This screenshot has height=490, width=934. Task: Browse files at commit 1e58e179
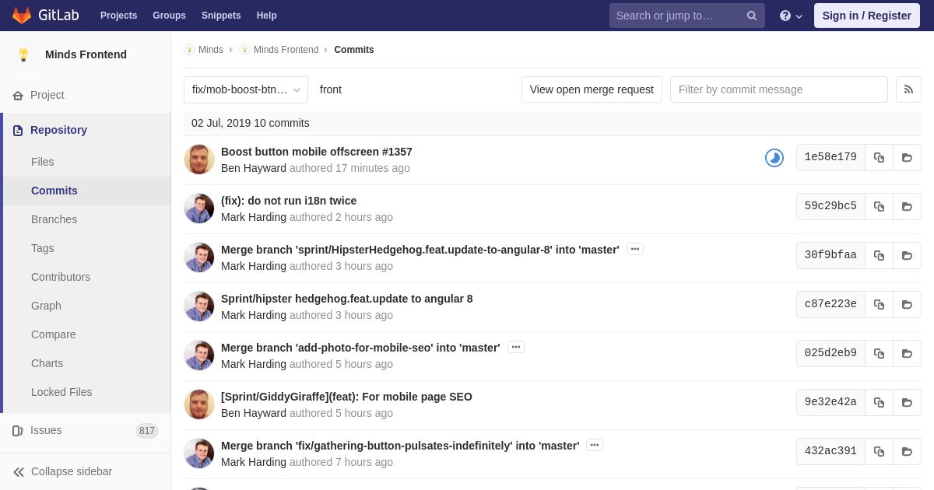coord(907,157)
